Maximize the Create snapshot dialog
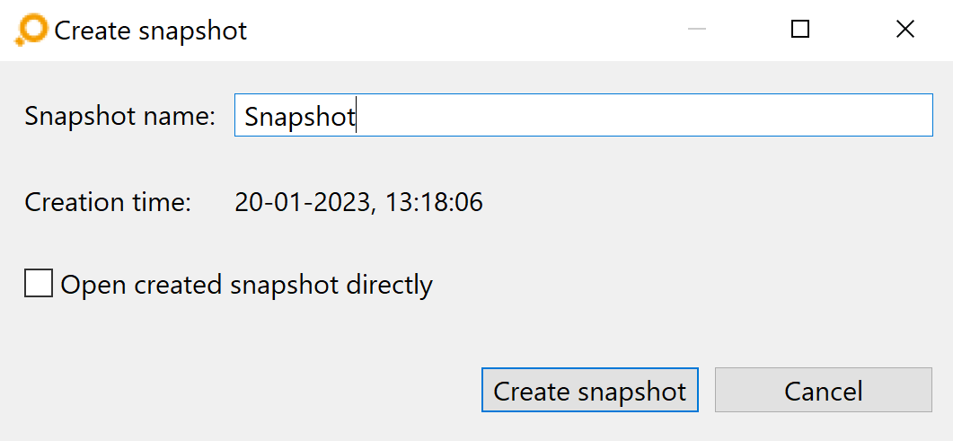Viewport: 953px width, 441px height. [x=800, y=29]
